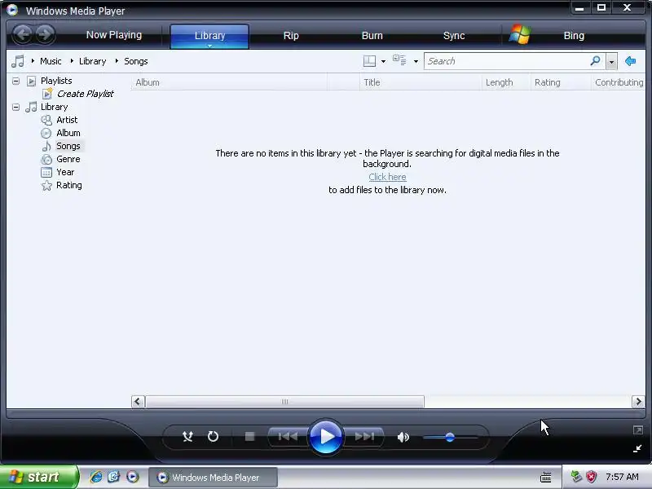
Task: Click the red security shield tray icon
Action: (591, 477)
